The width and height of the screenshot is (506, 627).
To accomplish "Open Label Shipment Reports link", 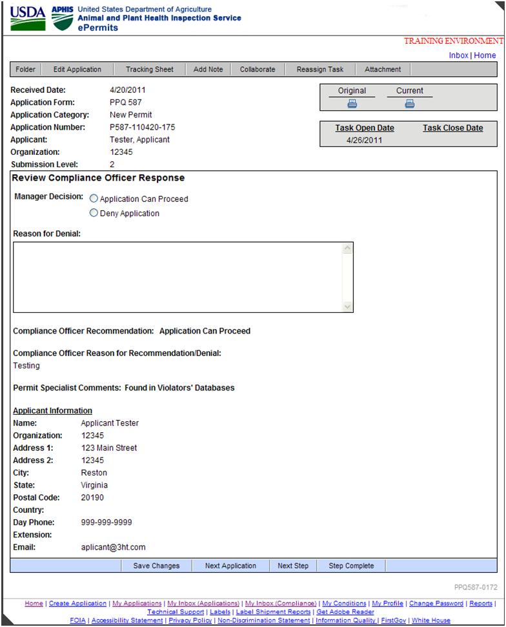I will (x=273, y=612).
